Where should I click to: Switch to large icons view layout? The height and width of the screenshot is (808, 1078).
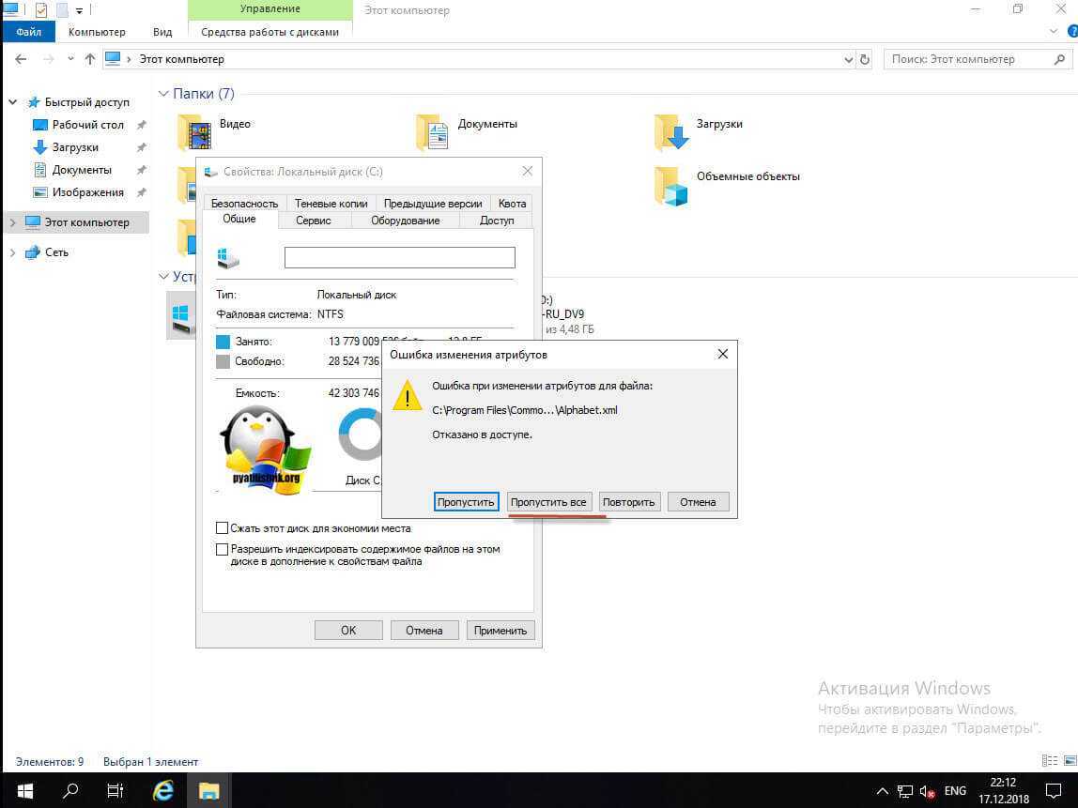1070,760
